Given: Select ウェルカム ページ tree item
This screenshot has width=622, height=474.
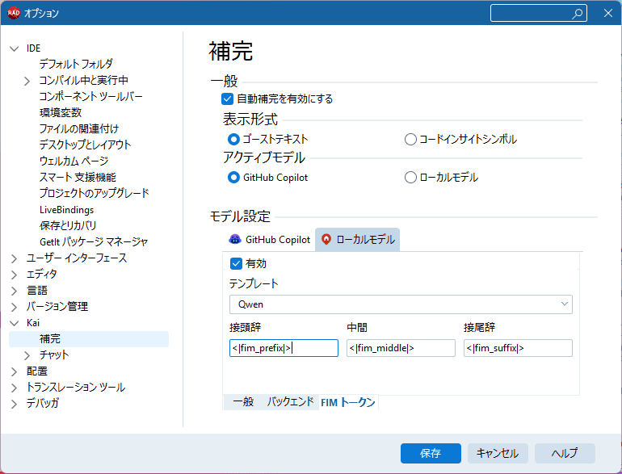Looking at the screenshot, I should point(74,161).
